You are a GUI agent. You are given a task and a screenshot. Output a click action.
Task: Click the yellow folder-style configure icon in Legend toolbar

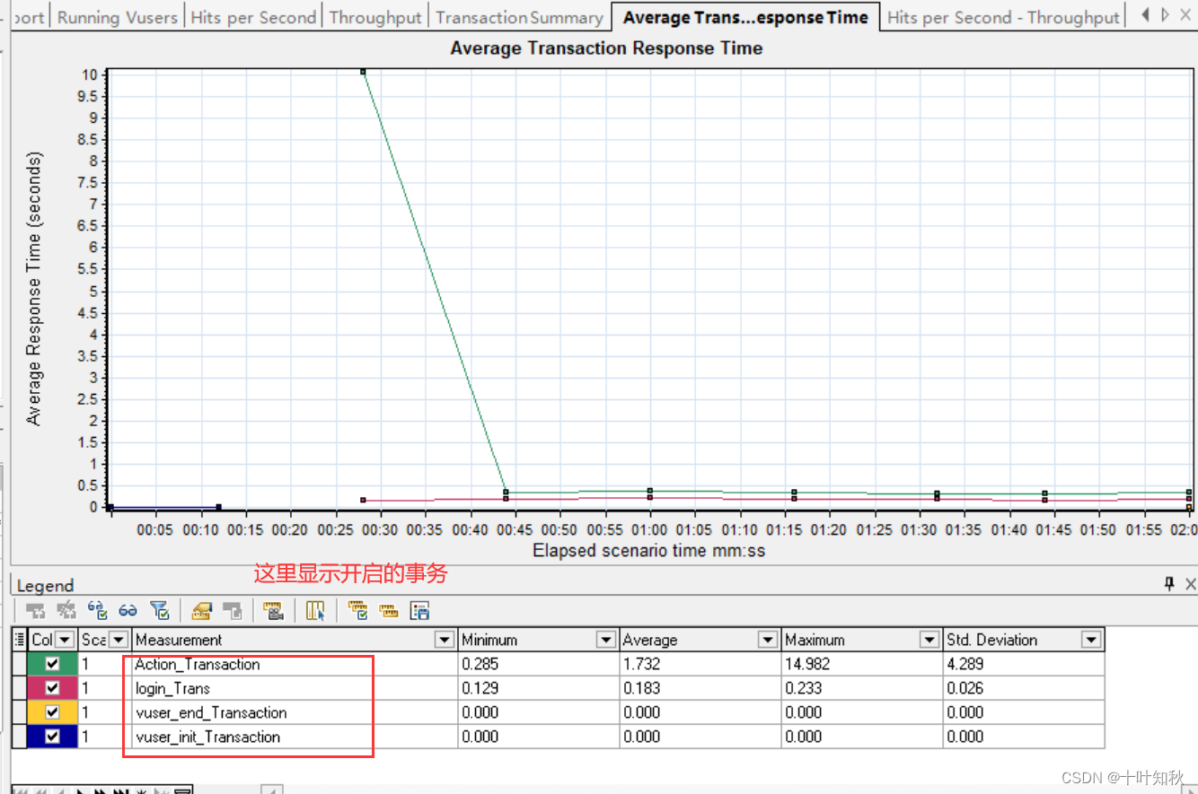(201, 611)
